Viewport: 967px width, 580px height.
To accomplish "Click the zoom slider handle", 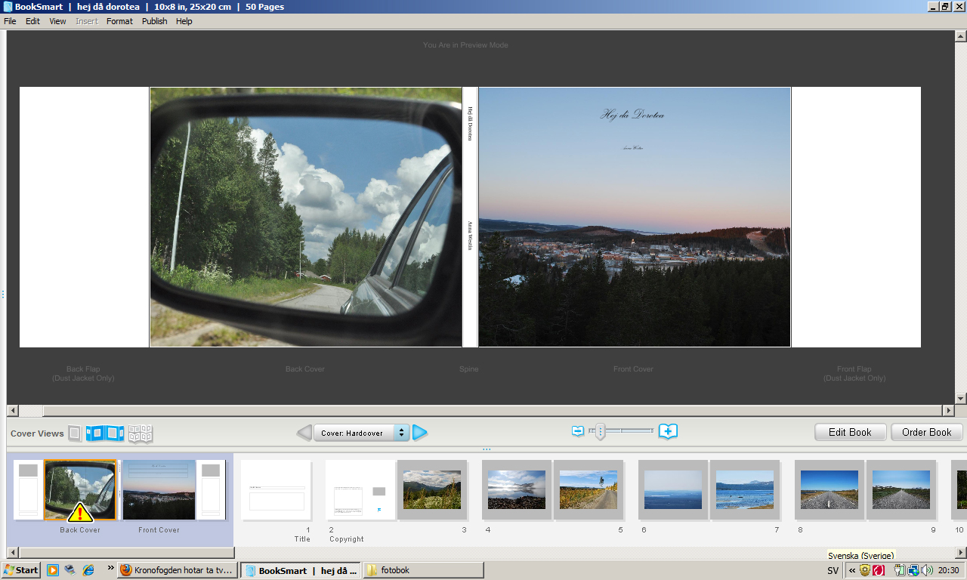I will [600, 431].
